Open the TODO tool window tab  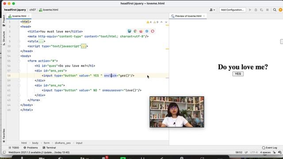click(14, 148)
